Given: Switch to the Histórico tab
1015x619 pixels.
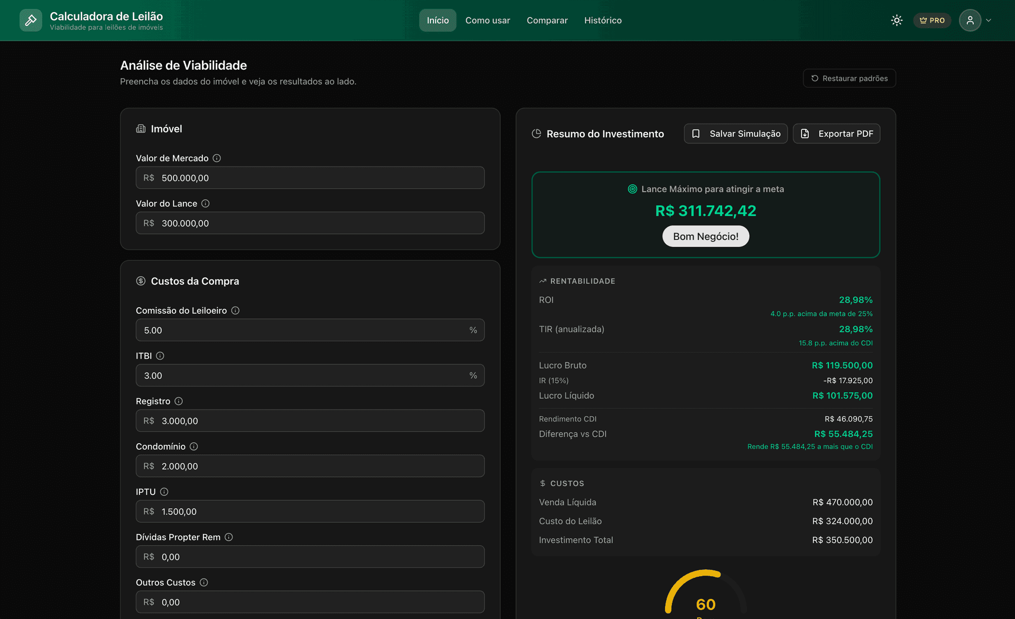Looking at the screenshot, I should coord(603,20).
